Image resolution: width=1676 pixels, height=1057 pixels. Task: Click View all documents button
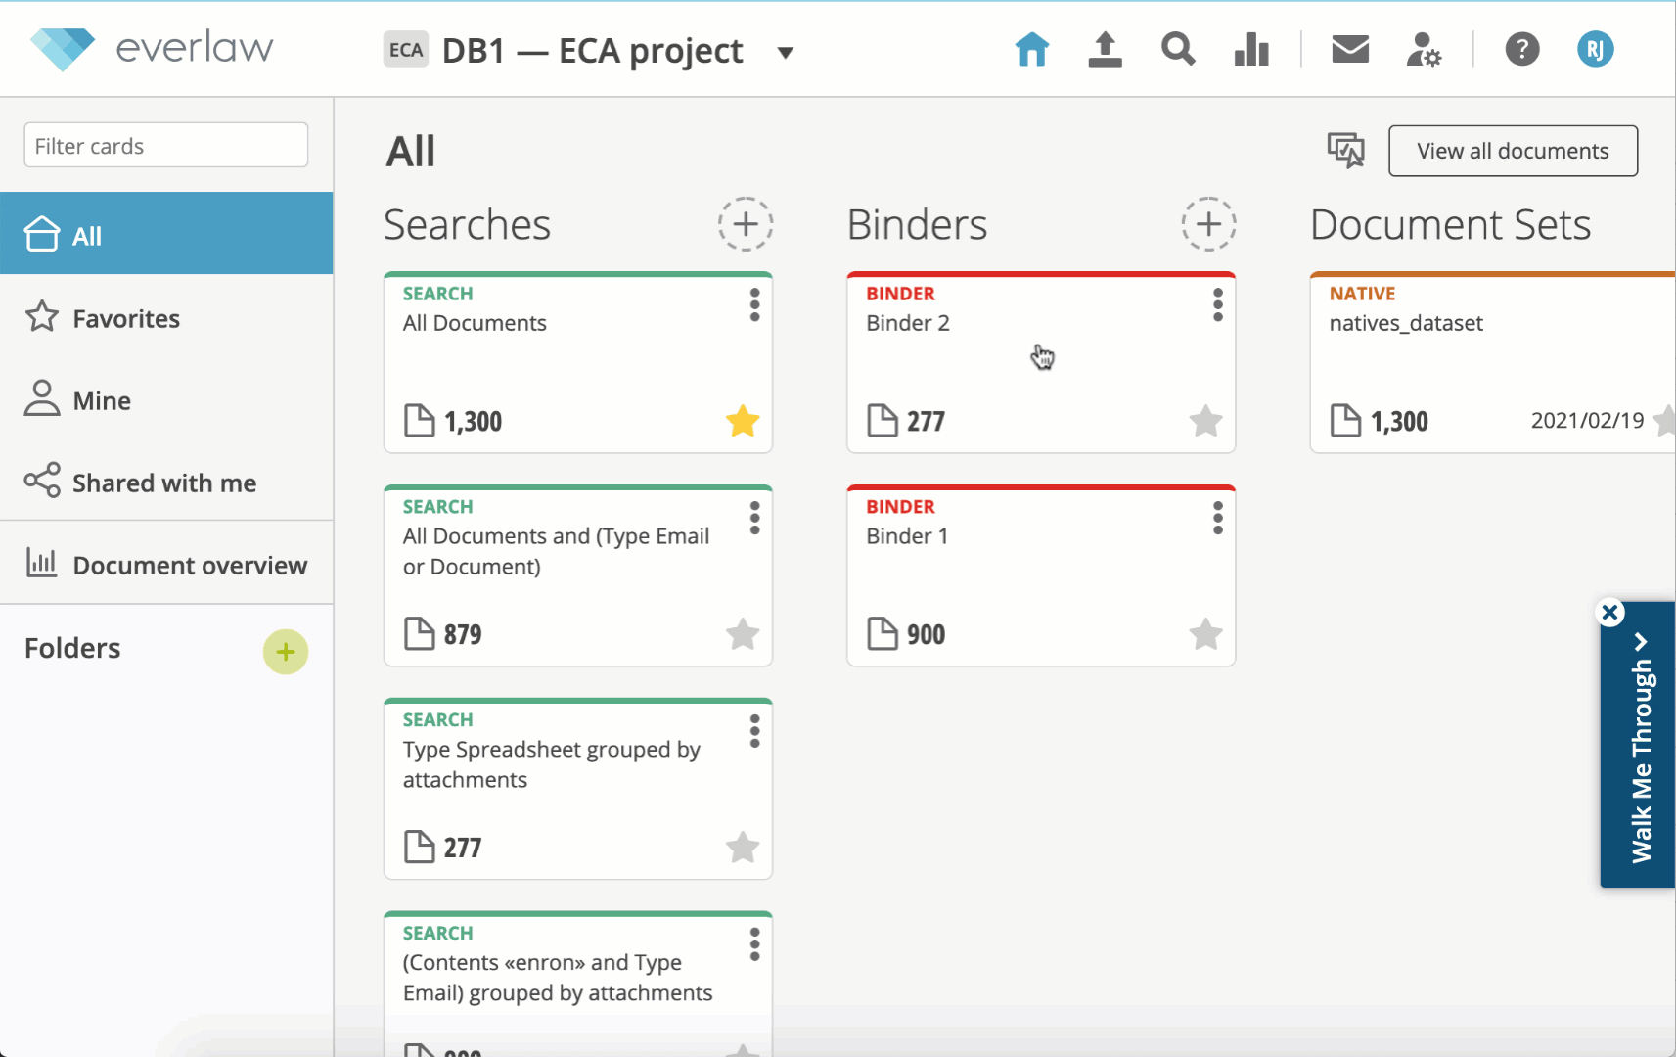[1513, 151]
